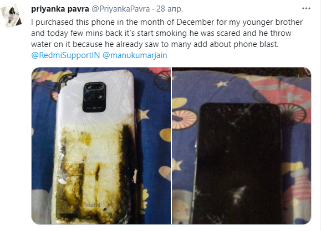Click the middle tweet line about throwing water
The image size is (321, 231).
[x=161, y=33]
